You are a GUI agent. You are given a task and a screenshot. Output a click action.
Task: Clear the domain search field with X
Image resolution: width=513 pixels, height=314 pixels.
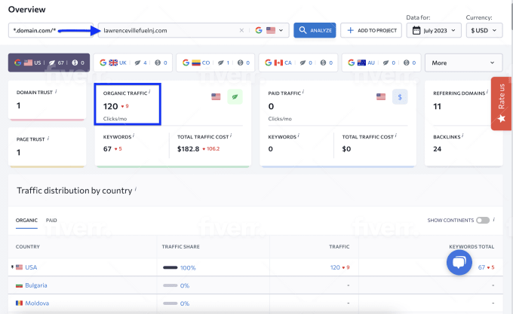241,30
